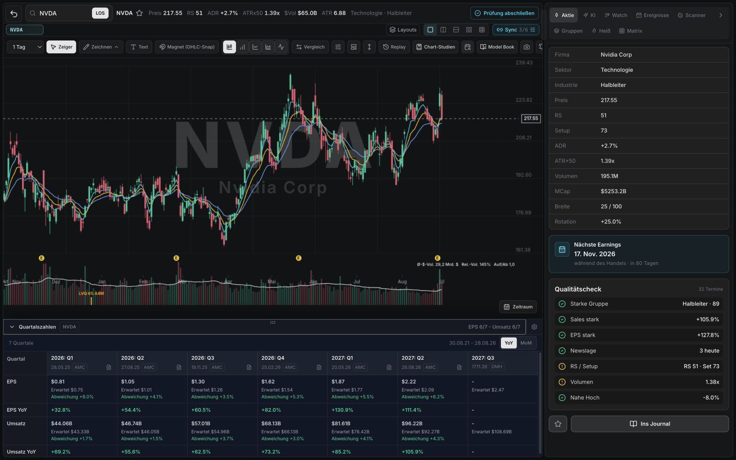
Task: Click the 217.55 price label on axis
Action: 531,119
